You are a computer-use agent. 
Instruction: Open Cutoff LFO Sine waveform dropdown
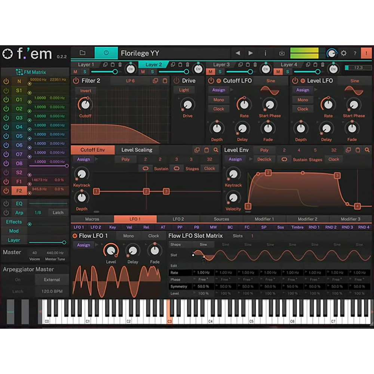(271, 81)
